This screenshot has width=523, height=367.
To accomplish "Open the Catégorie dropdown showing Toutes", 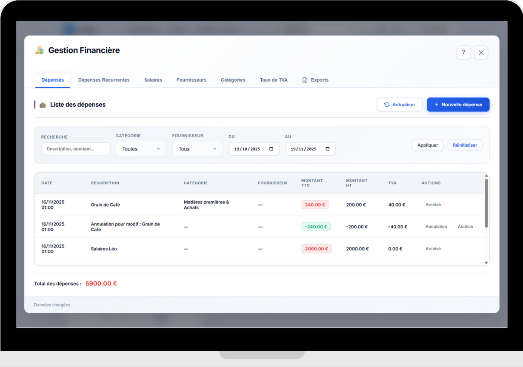I will coord(141,149).
